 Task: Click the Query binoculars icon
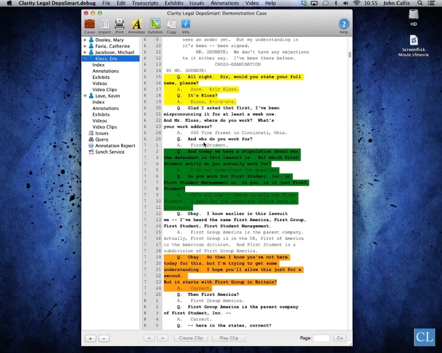(91, 139)
